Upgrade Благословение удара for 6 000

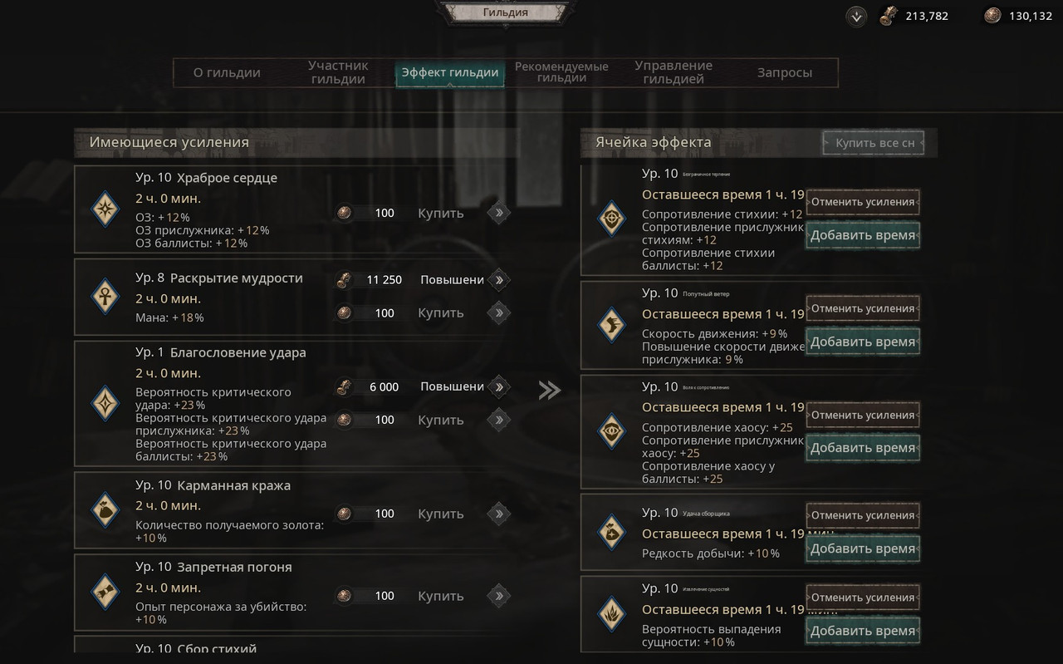pos(452,386)
